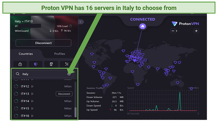The width and height of the screenshot is (217, 121).
Task: Click the server list scrollbar thumb
Action: click(x=76, y=112)
